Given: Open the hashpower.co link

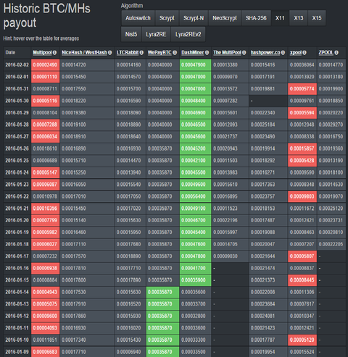Looking at the screenshot, I should click(265, 53).
